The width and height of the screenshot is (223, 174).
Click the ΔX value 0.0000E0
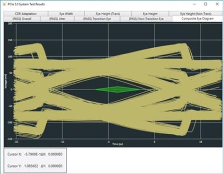point(55,154)
